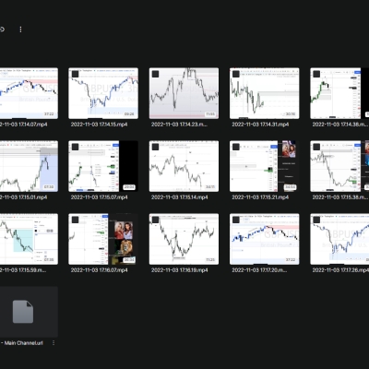The image size is (369, 369).
Task: Open video thumbnail for 2022-11-03 17.15.38
Action: click(339, 166)
